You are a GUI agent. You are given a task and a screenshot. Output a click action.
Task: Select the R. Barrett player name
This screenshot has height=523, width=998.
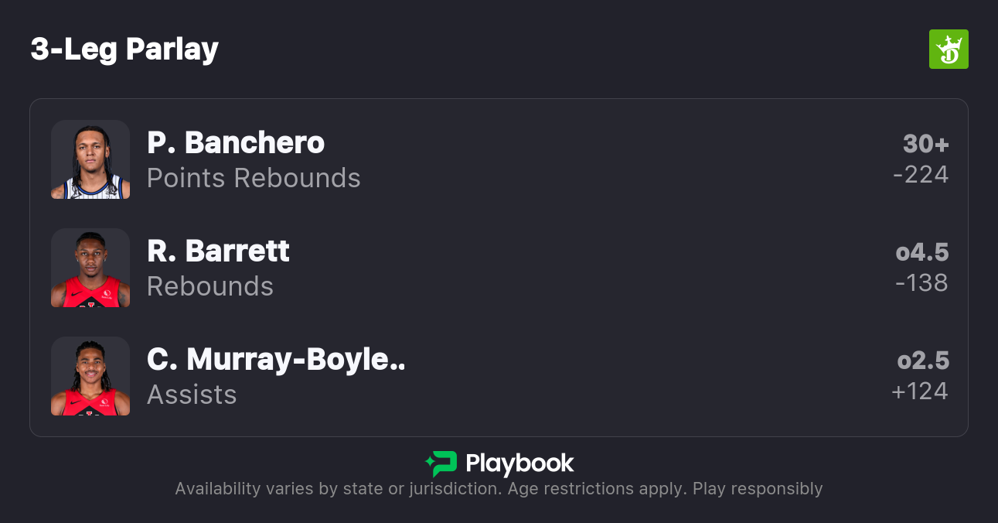tap(218, 251)
